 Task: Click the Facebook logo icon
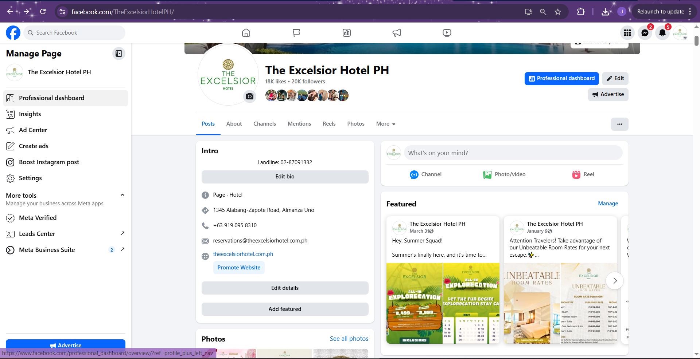point(13,33)
